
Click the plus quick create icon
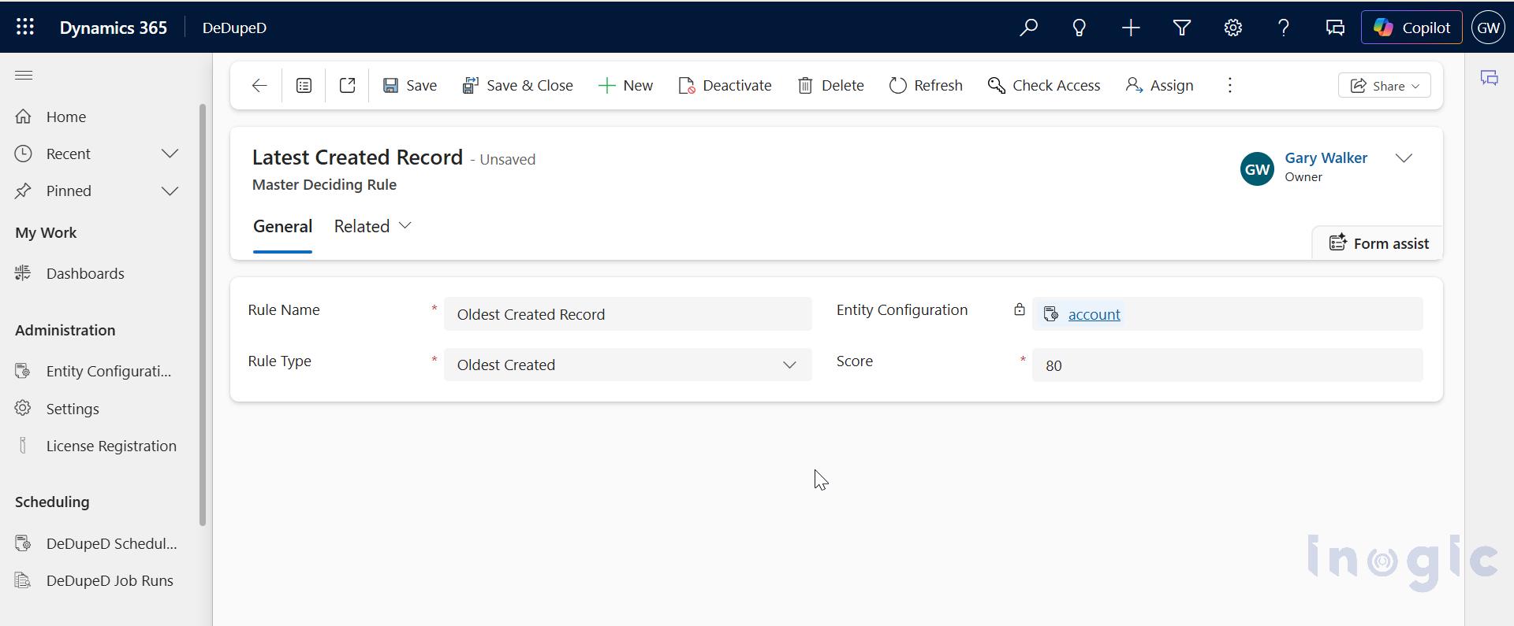pos(1131,28)
